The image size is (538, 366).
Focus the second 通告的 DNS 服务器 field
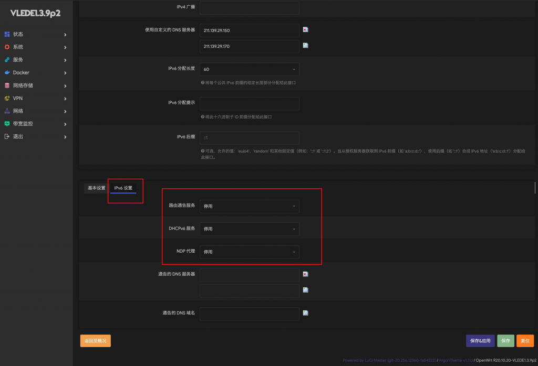coord(250,291)
